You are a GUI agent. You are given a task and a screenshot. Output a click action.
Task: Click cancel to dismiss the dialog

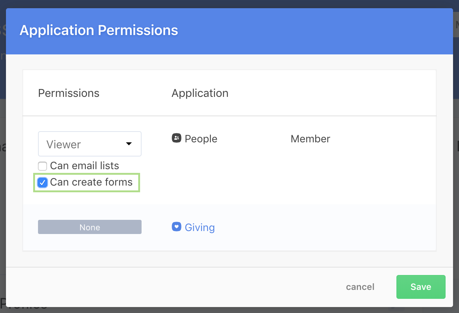pos(360,287)
